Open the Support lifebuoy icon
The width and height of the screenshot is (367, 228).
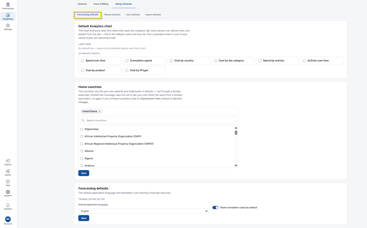coord(8,193)
